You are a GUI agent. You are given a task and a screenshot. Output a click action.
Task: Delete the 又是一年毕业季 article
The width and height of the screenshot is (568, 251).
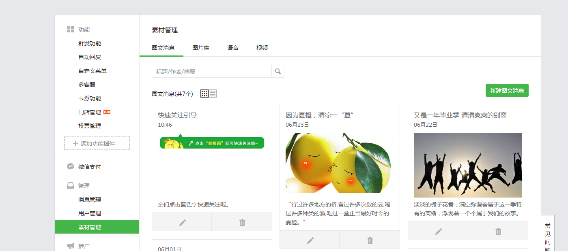click(498, 231)
